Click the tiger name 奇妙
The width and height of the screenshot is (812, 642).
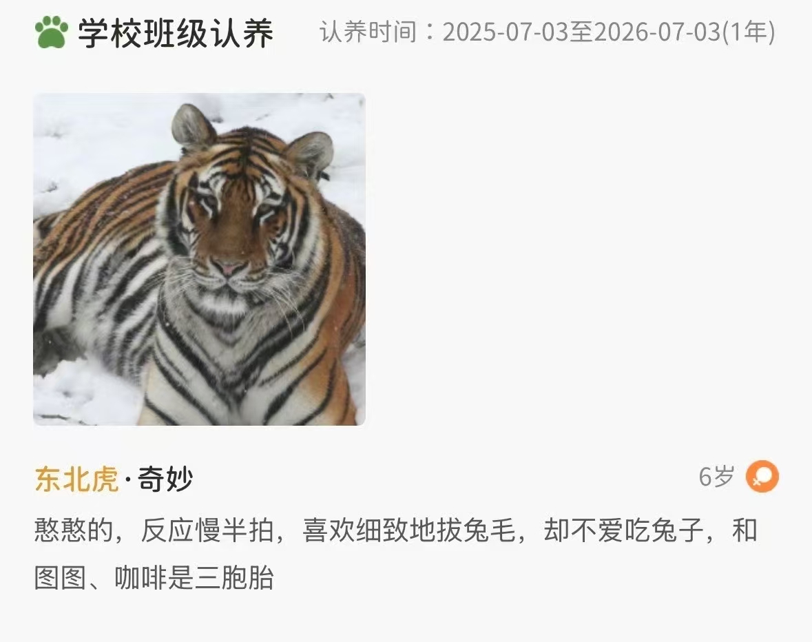point(165,478)
